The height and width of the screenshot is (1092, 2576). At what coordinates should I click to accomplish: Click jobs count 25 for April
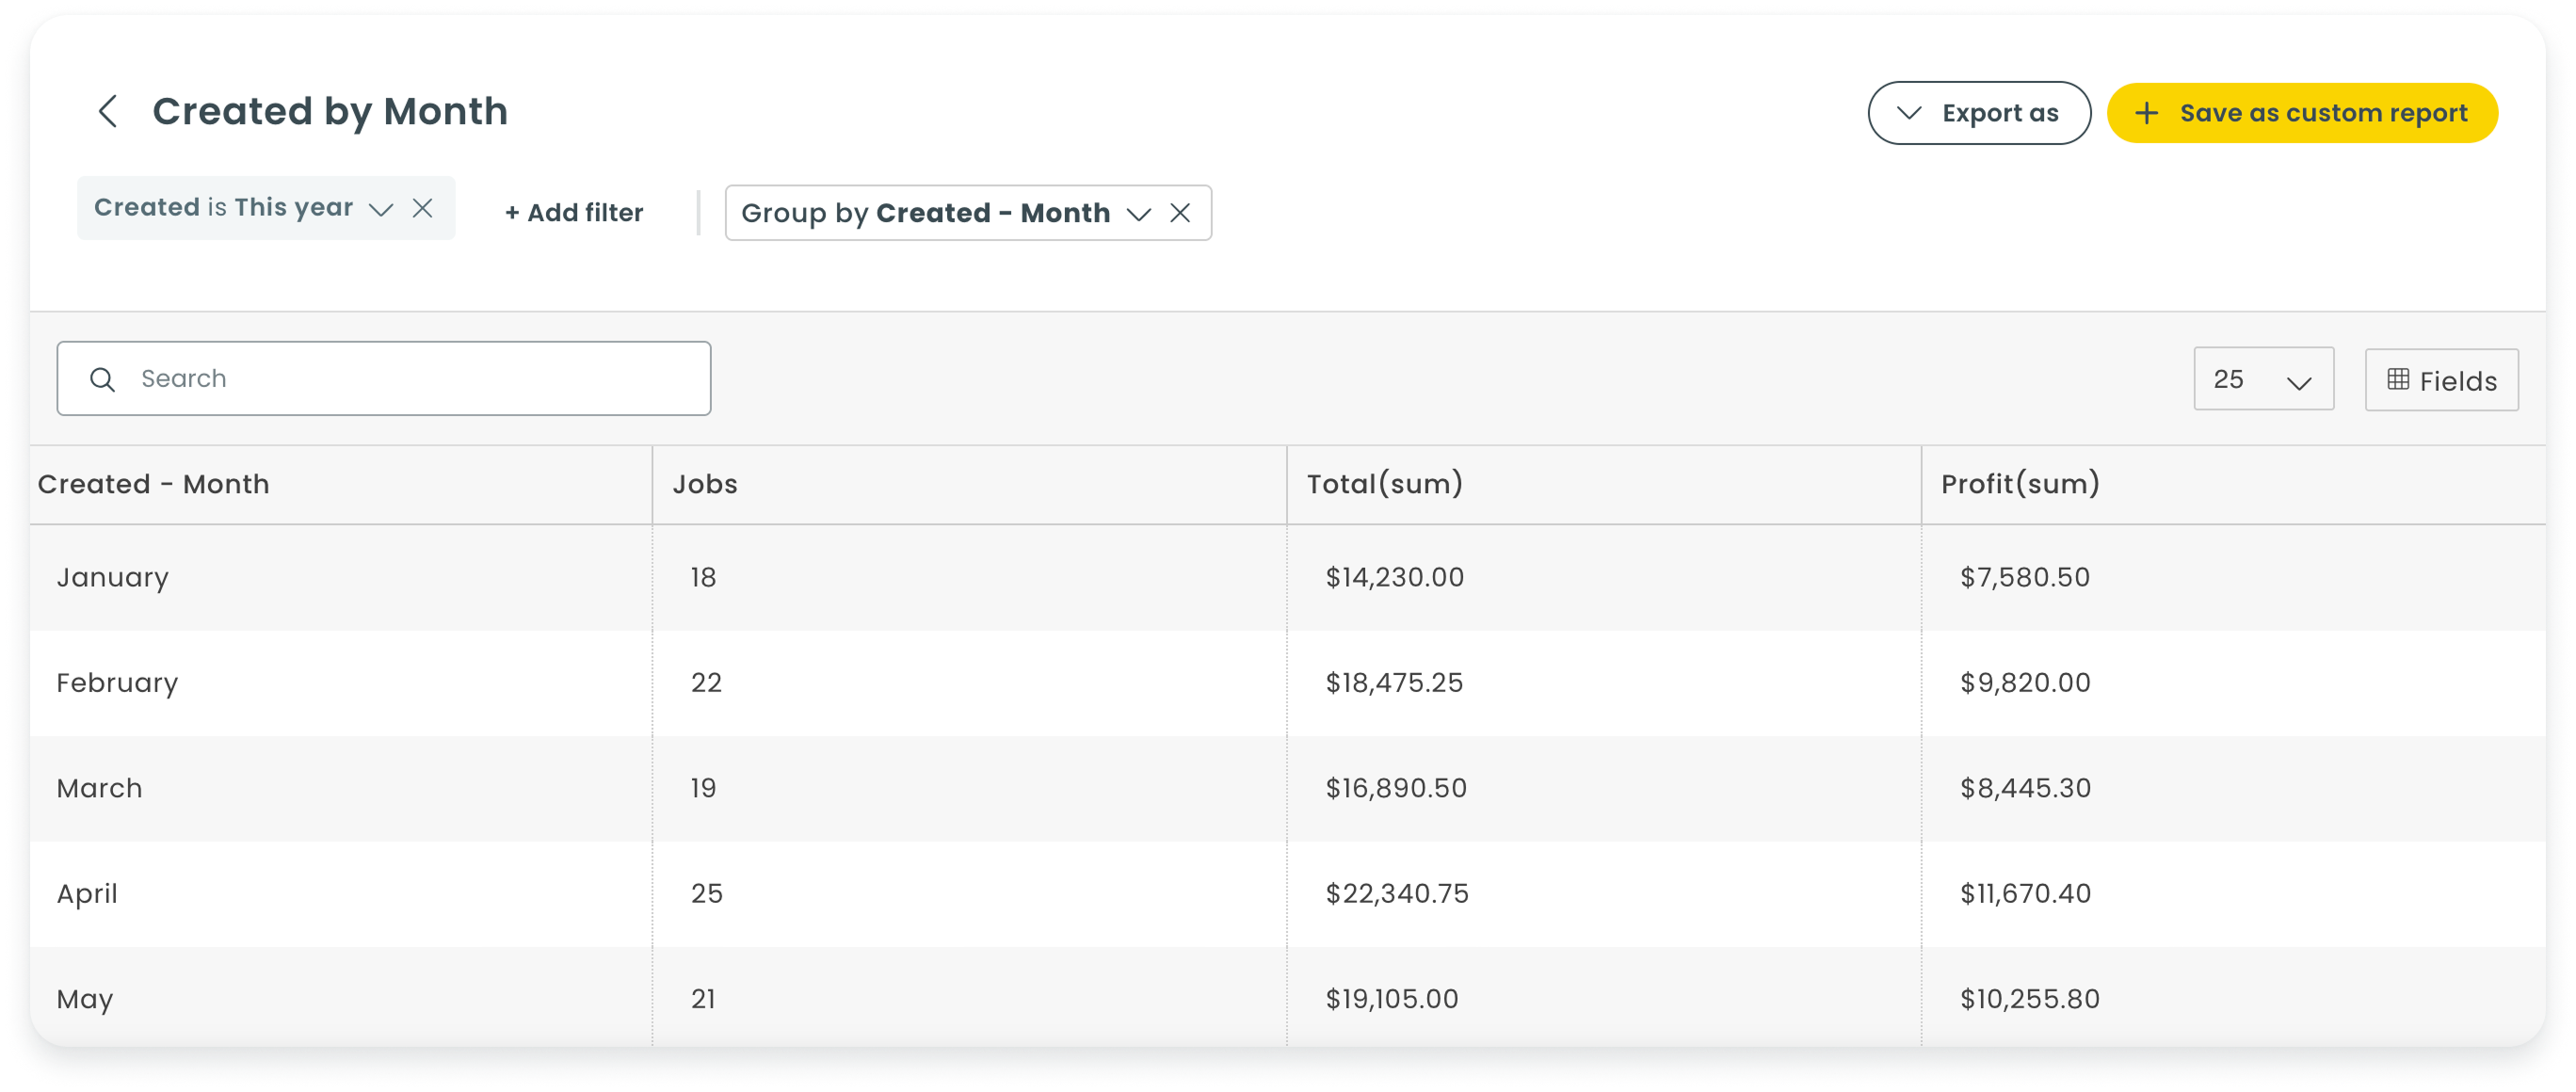click(x=706, y=893)
